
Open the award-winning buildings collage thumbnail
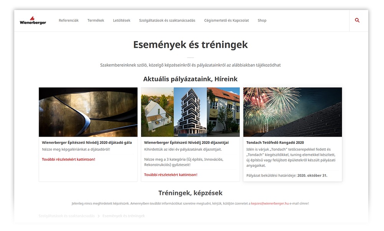pos(190,112)
